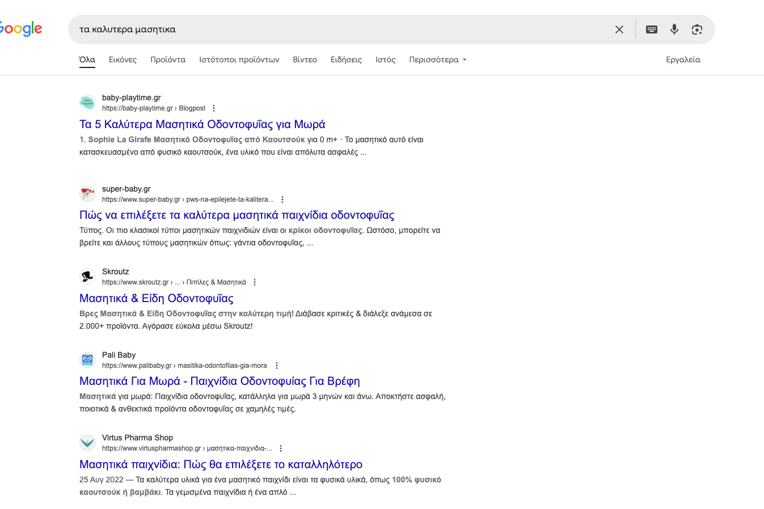The image size is (764, 509).
Task: Open Μασητικά Για Μωρά Pali Baby link
Action: coord(220,381)
